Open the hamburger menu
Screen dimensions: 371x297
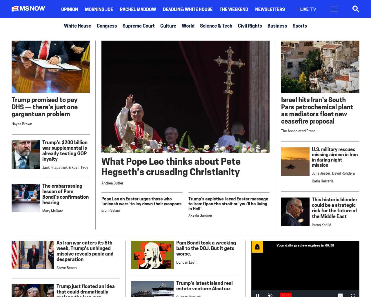(334, 9)
